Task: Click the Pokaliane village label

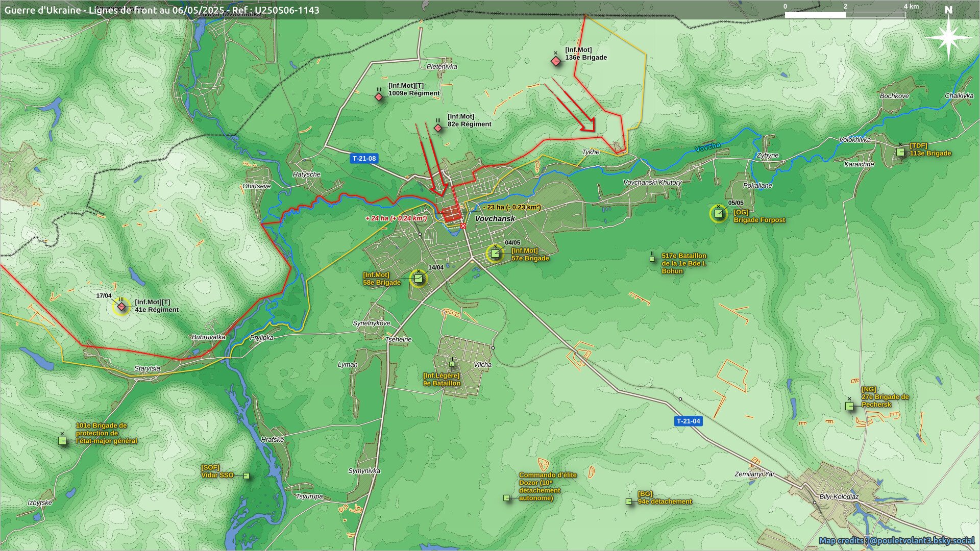Action: [x=757, y=186]
